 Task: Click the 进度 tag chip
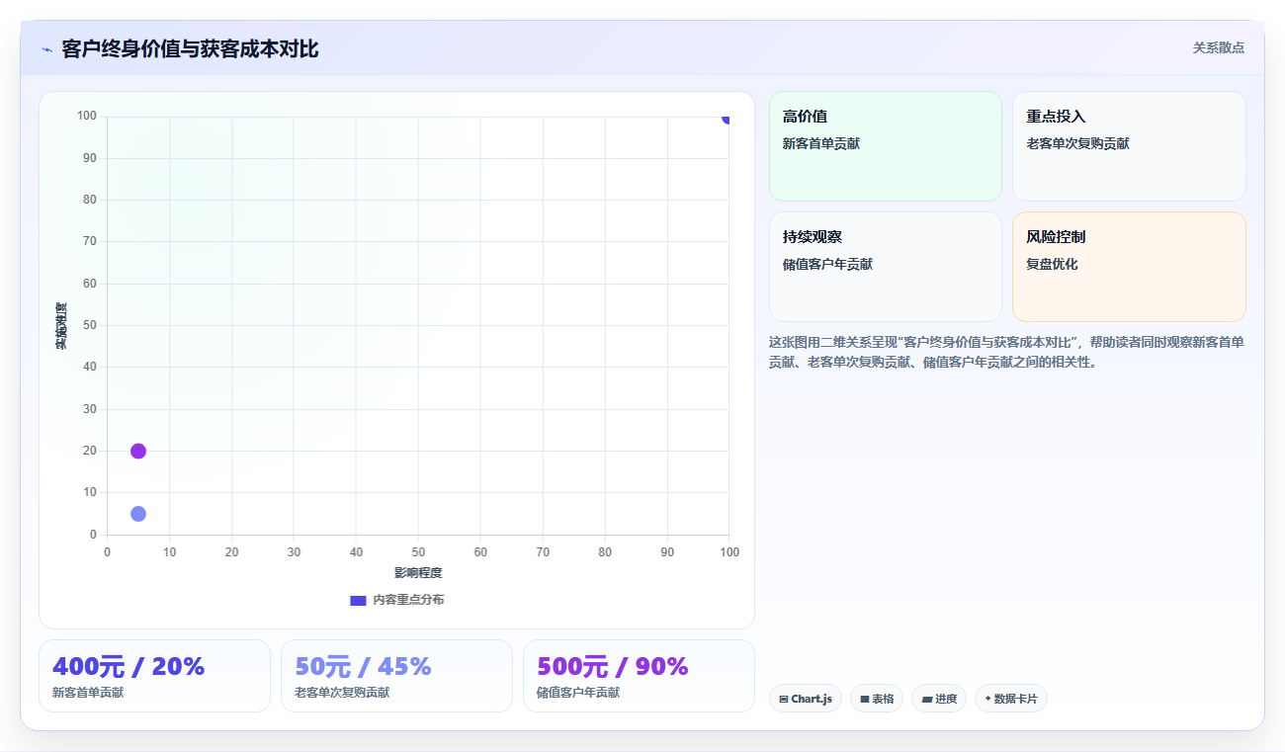click(x=939, y=699)
